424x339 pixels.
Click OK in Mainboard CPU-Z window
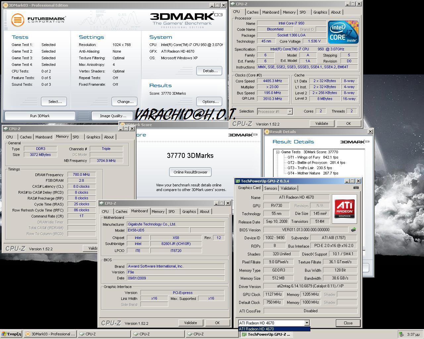point(217,323)
